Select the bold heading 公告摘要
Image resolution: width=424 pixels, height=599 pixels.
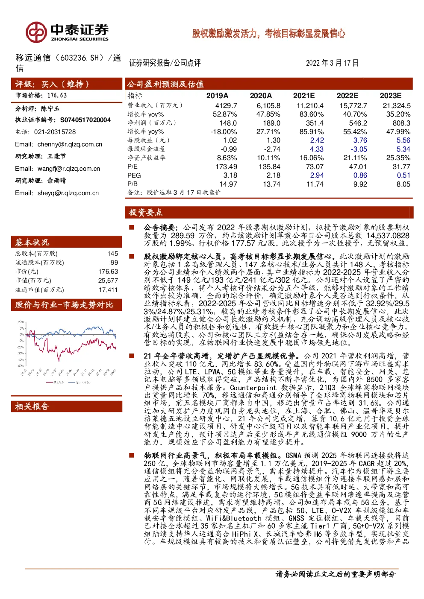159,228
